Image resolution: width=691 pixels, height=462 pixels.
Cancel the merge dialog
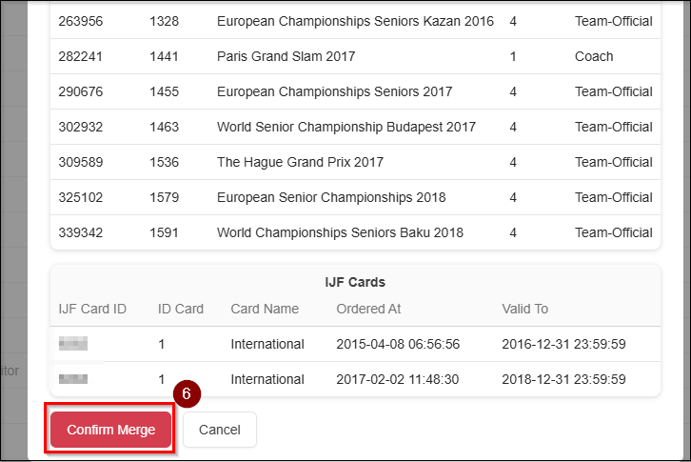pos(219,430)
